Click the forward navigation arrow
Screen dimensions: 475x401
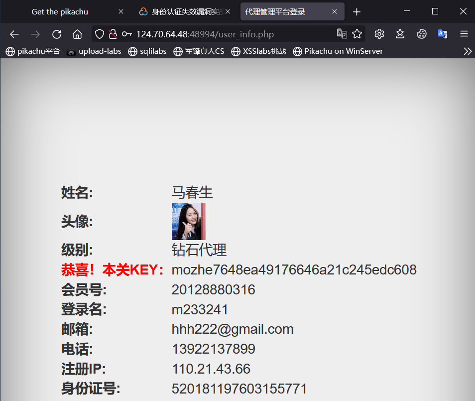pyautogui.click(x=35, y=34)
